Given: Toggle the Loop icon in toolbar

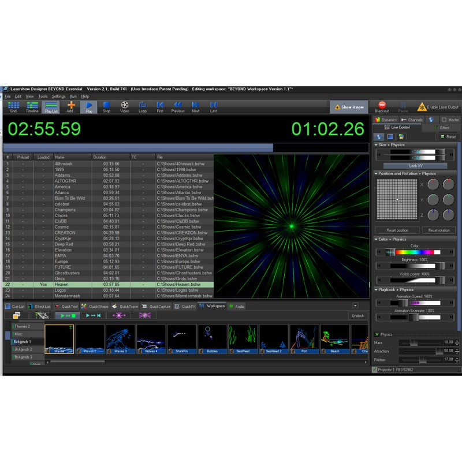Looking at the screenshot, I should click(x=143, y=106).
